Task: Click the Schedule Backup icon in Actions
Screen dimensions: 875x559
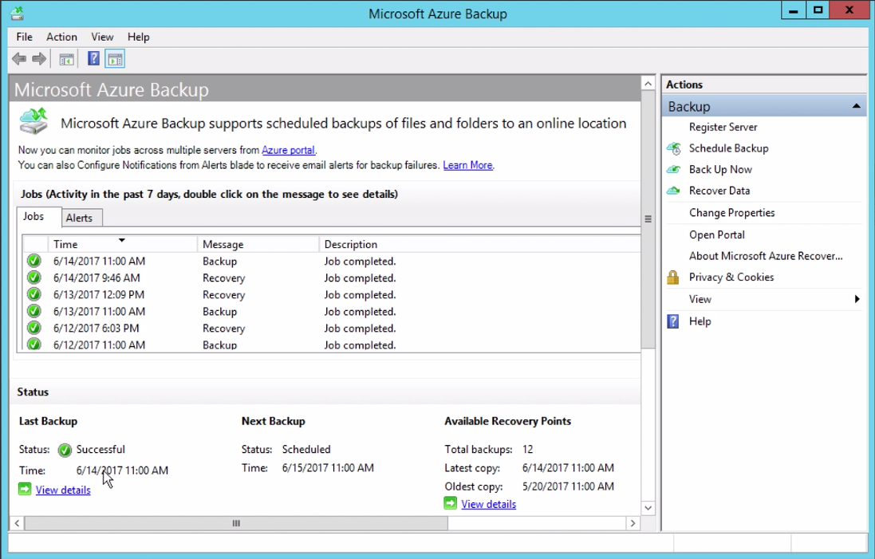Action: click(x=673, y=148)
